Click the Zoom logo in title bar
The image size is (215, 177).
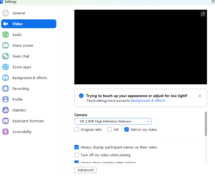(1, 2)
